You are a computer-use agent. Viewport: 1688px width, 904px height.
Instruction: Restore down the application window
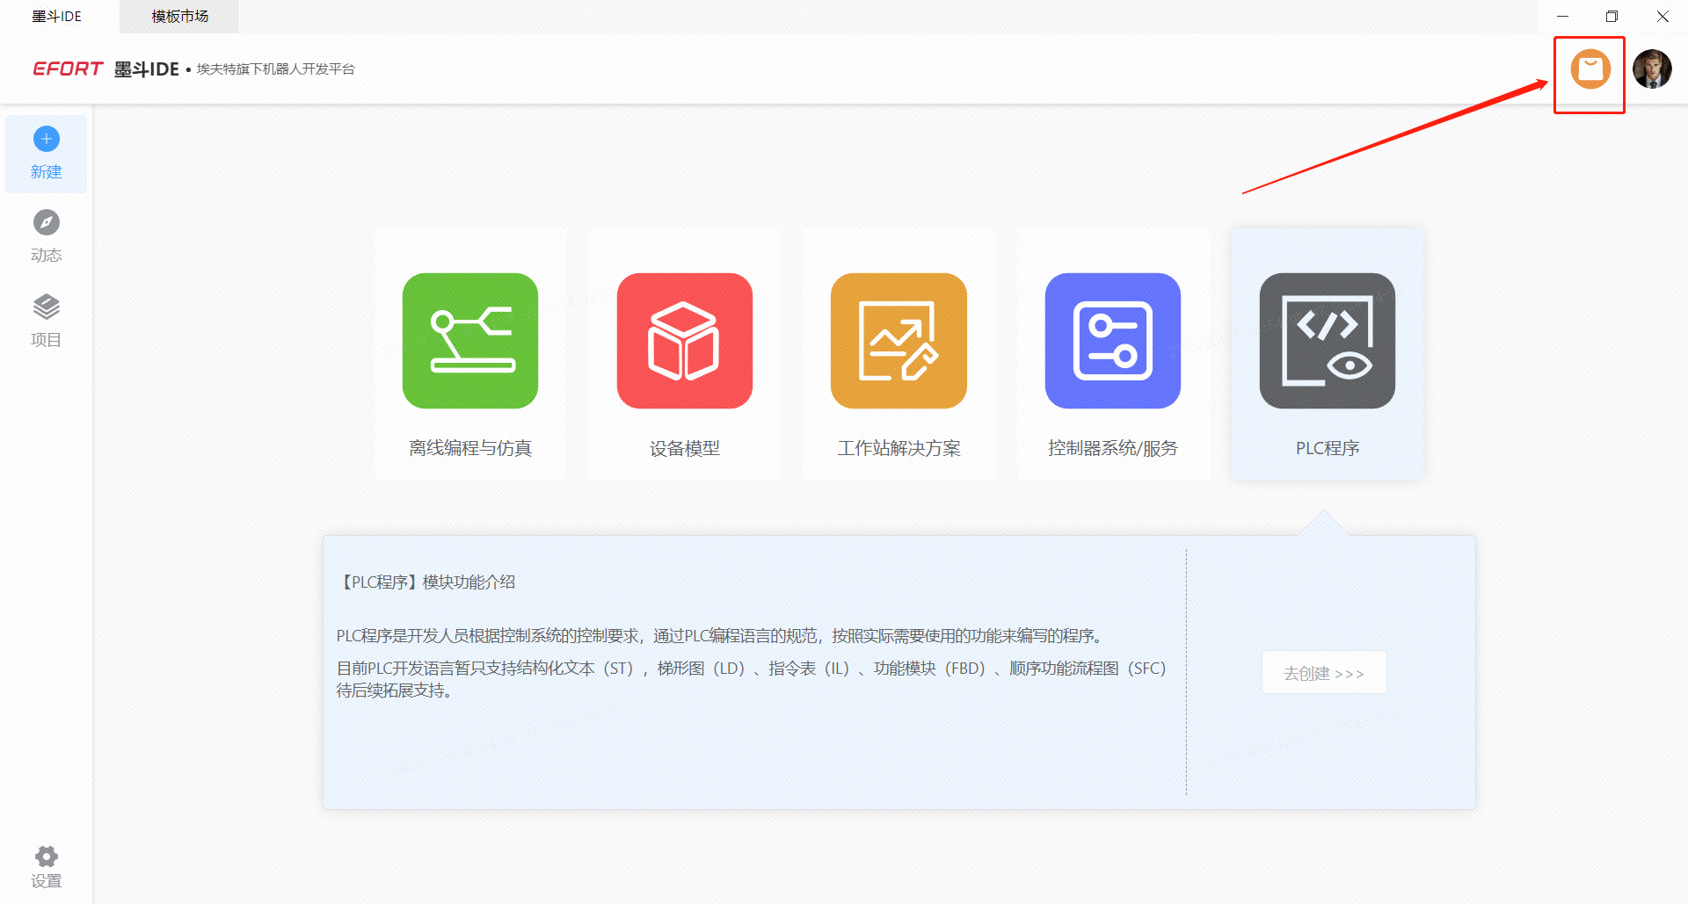(1612, 17)
